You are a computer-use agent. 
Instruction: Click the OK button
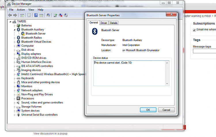[148, 110]
